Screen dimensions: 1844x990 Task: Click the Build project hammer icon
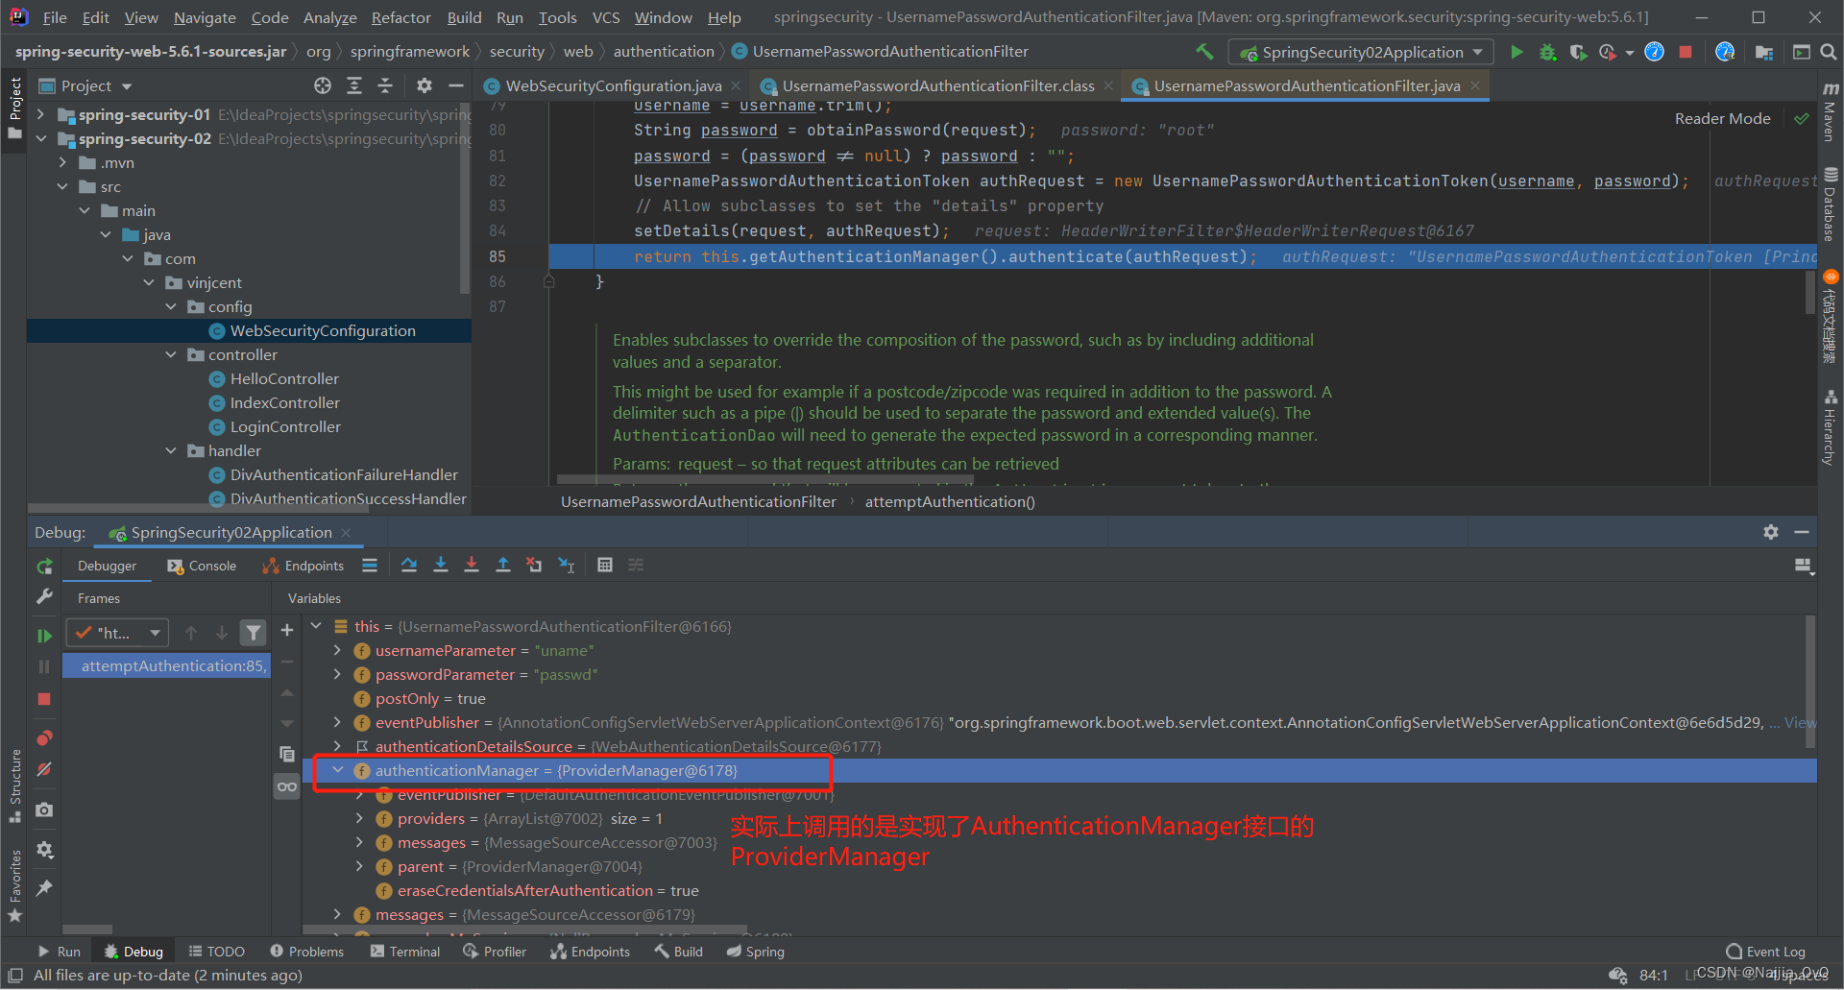point(1204,51)
